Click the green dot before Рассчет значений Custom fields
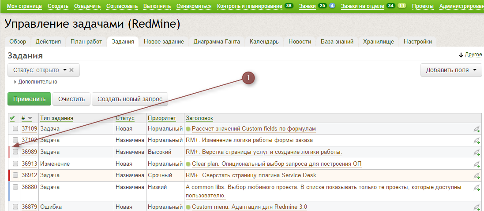Viewport: 484px width, 211px height. pyautogui.click(x=188, y=128)
